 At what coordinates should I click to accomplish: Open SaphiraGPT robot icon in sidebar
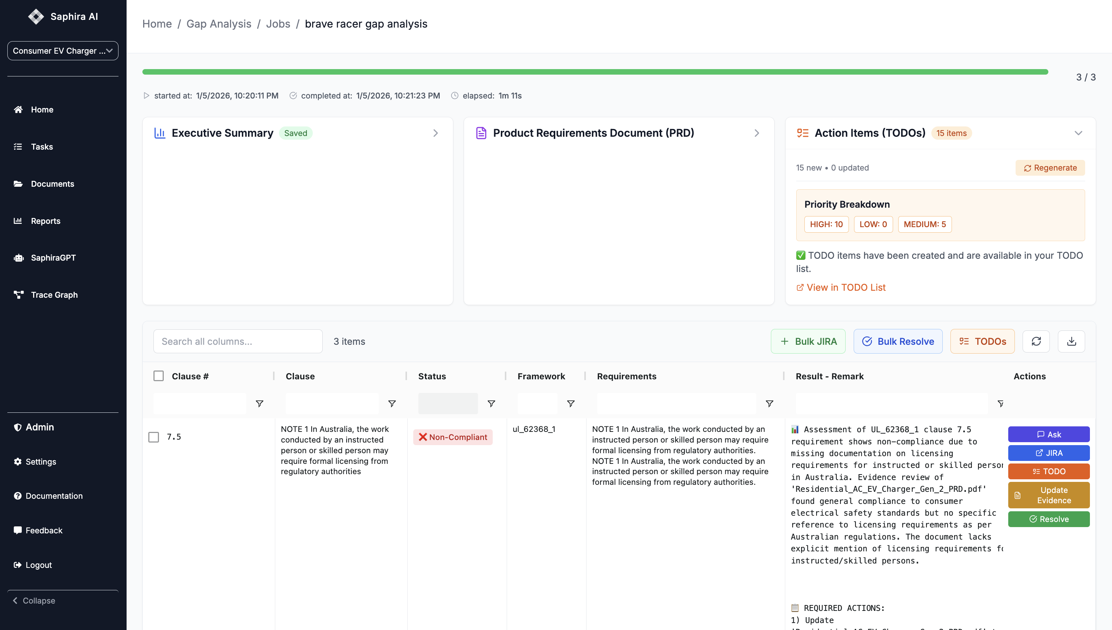tap(19, 258)
